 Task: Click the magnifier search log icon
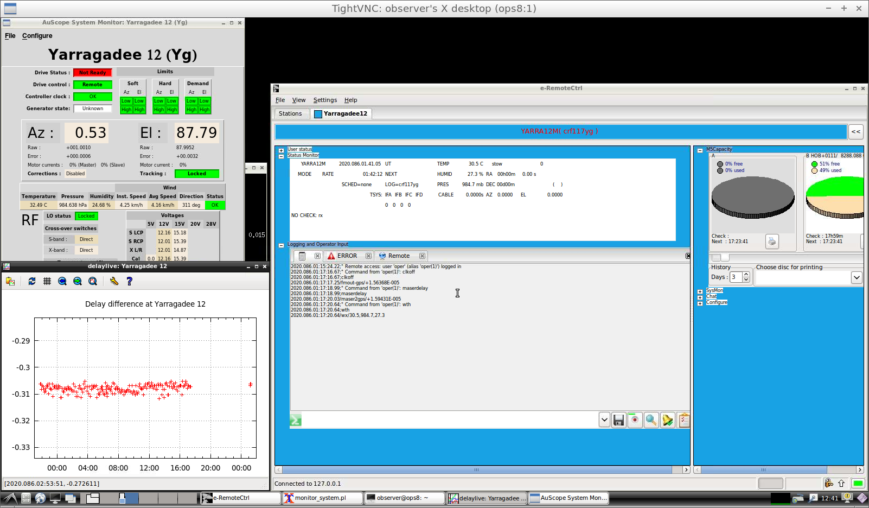tap(651, 420)
